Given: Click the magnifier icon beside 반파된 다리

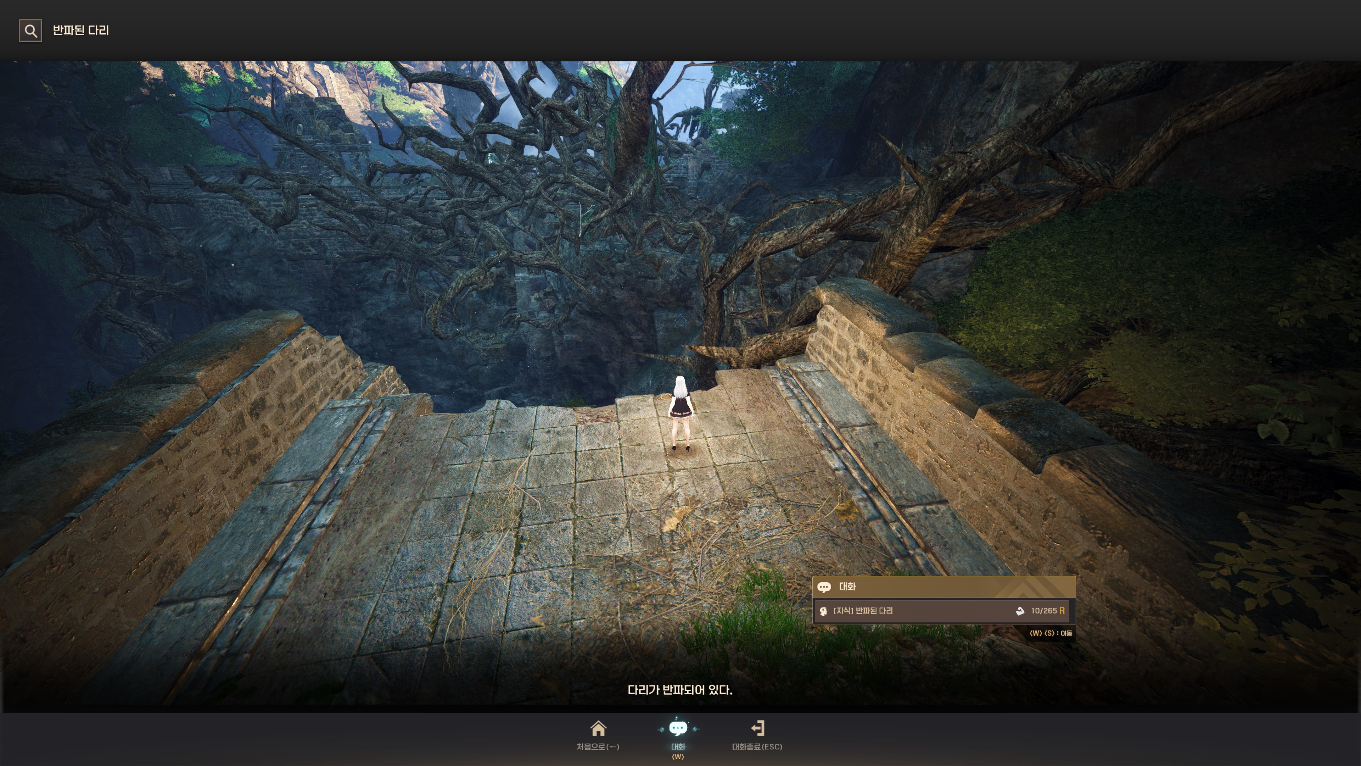Looking at the screenshot, I should pos(30,30).
